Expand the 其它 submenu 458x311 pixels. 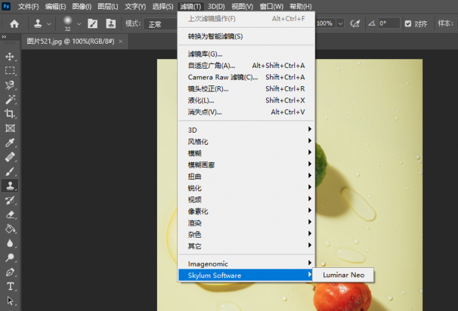(x=246, y=246)
